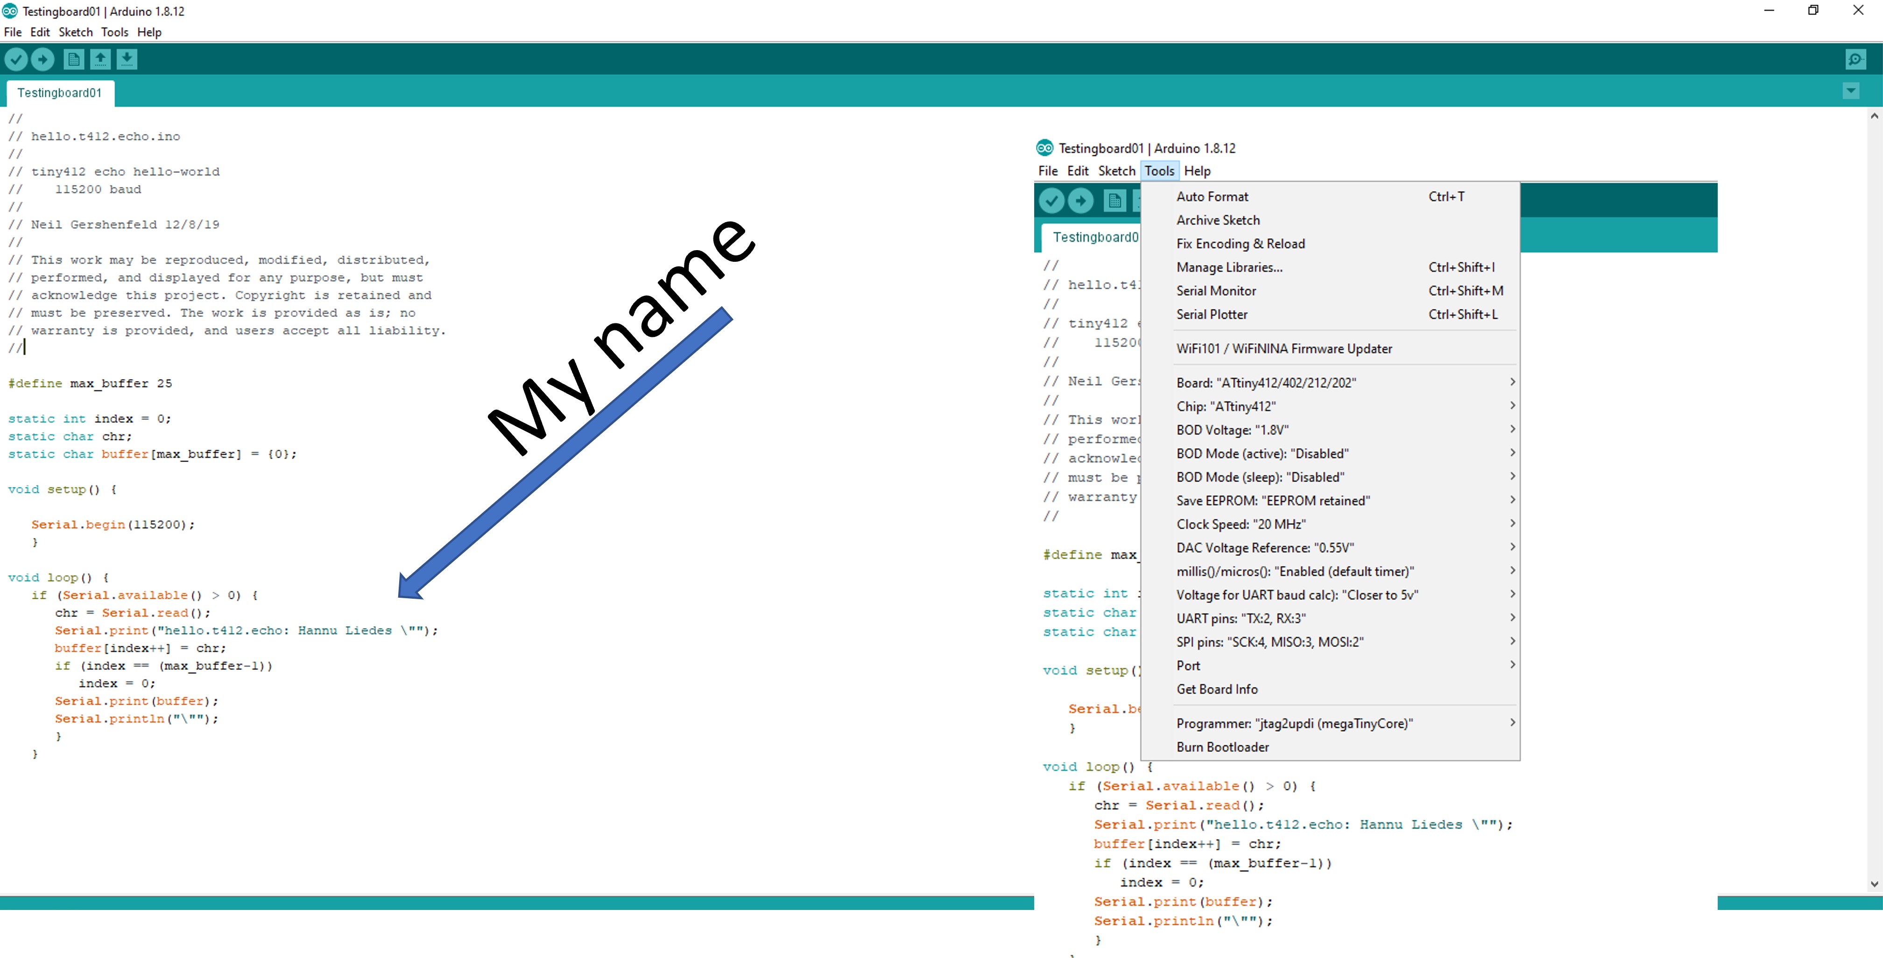Choose Auto Format from Tools menu
Screen dimensions: 1883x958
click(1330, 196)
